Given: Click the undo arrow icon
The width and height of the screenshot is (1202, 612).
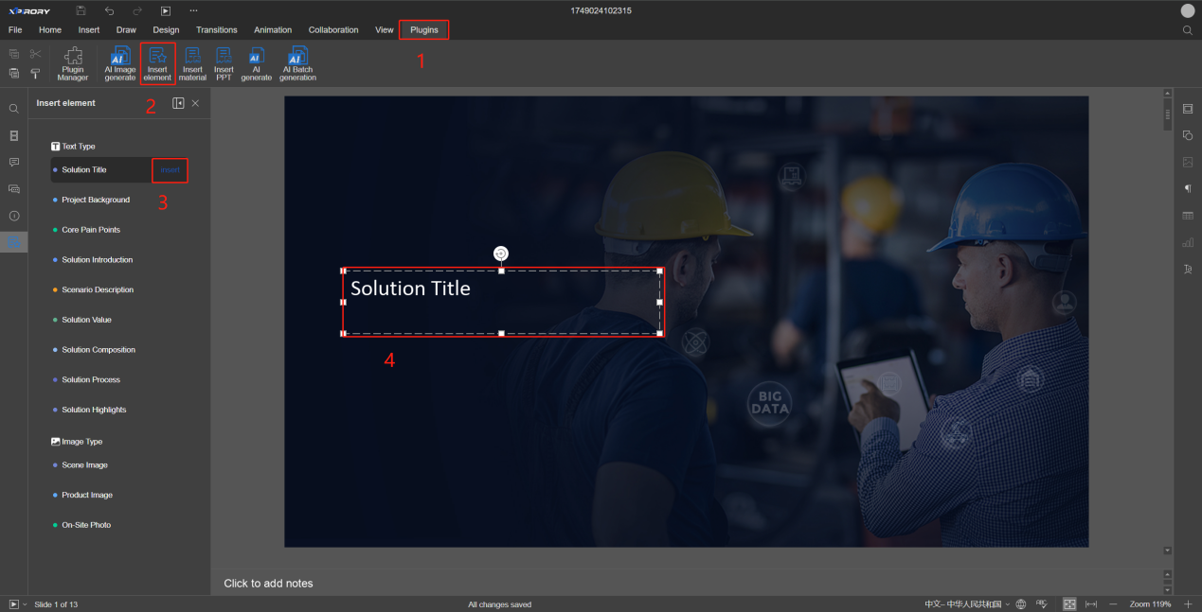Looking at the screenshot, I should pos(109,10).
